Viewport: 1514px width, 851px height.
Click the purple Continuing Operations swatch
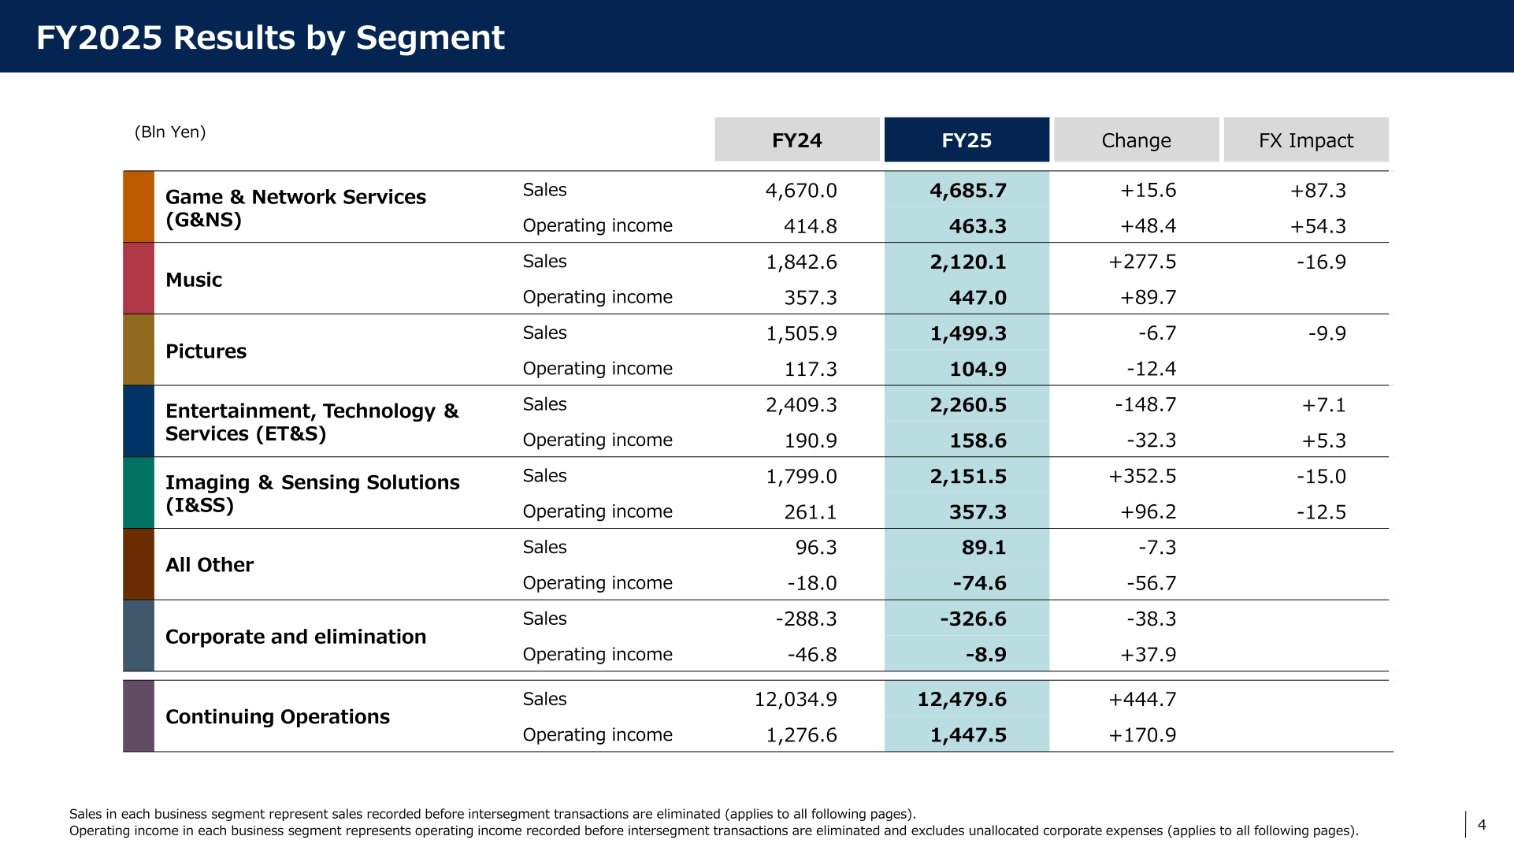[x=139, y=716]
